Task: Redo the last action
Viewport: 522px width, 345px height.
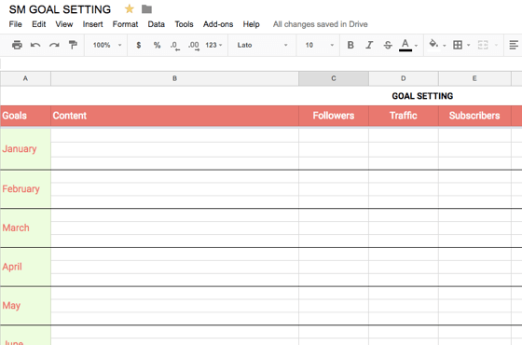Action: tap(54, 45)
